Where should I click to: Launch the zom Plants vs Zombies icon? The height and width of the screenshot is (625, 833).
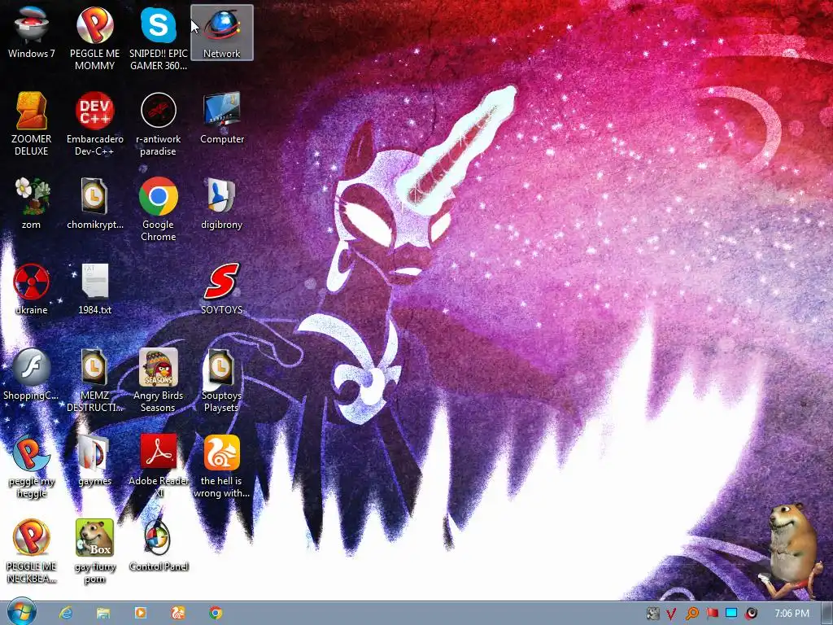coord(32,203)
